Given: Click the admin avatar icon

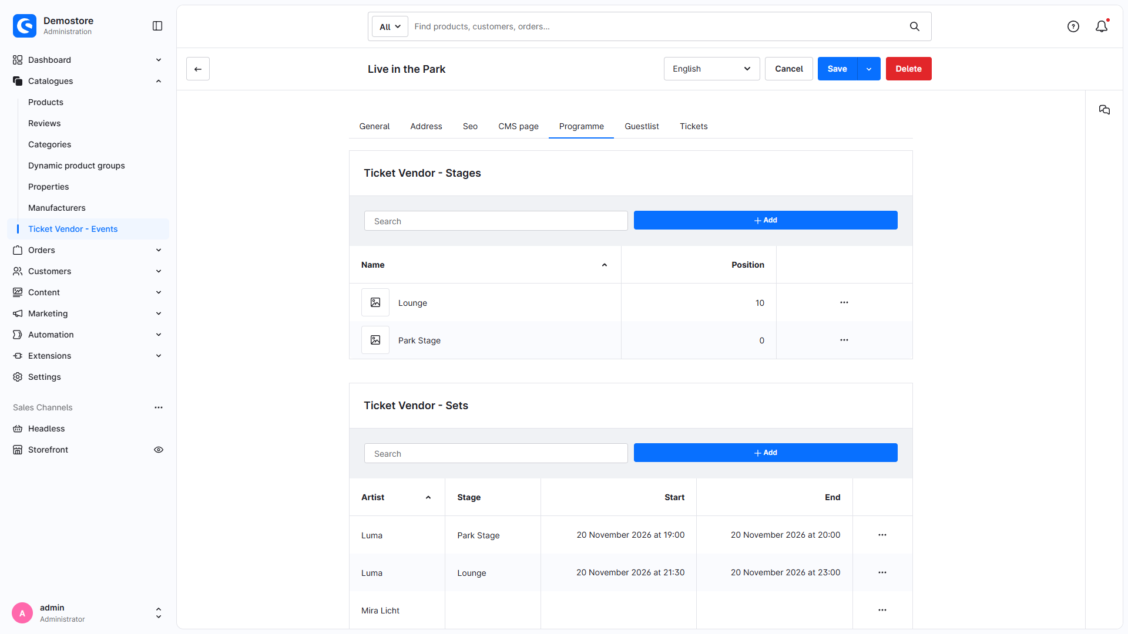Looking at the screenshot, I should tap(22, 613).
